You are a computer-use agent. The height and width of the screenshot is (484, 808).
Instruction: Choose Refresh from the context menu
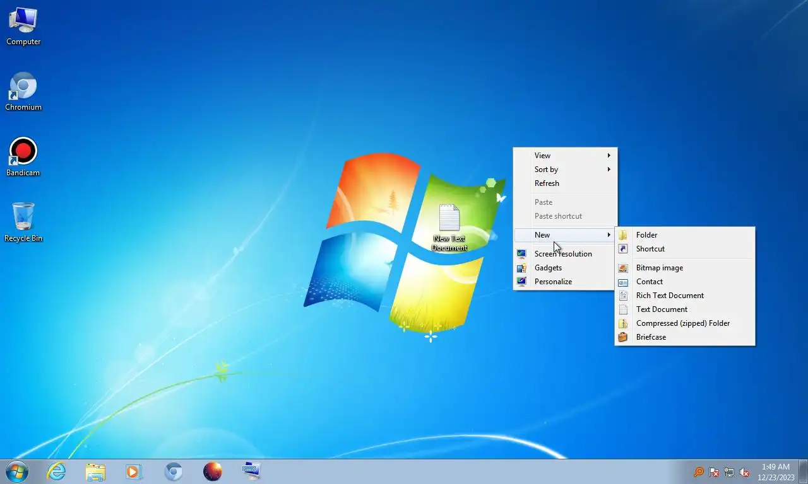pos(565,183)
